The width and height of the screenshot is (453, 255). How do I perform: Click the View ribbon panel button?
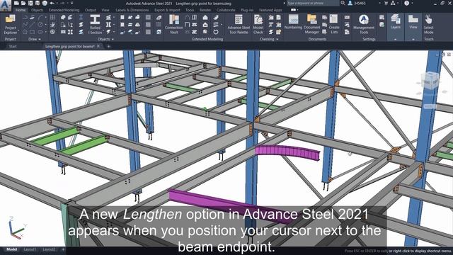click(x=413, y=22)
